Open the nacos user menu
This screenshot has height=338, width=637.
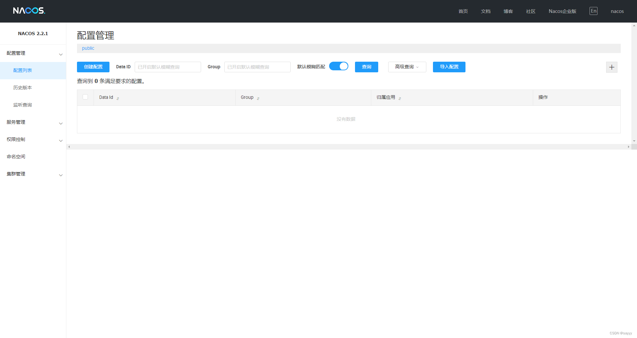click(617, 11)
